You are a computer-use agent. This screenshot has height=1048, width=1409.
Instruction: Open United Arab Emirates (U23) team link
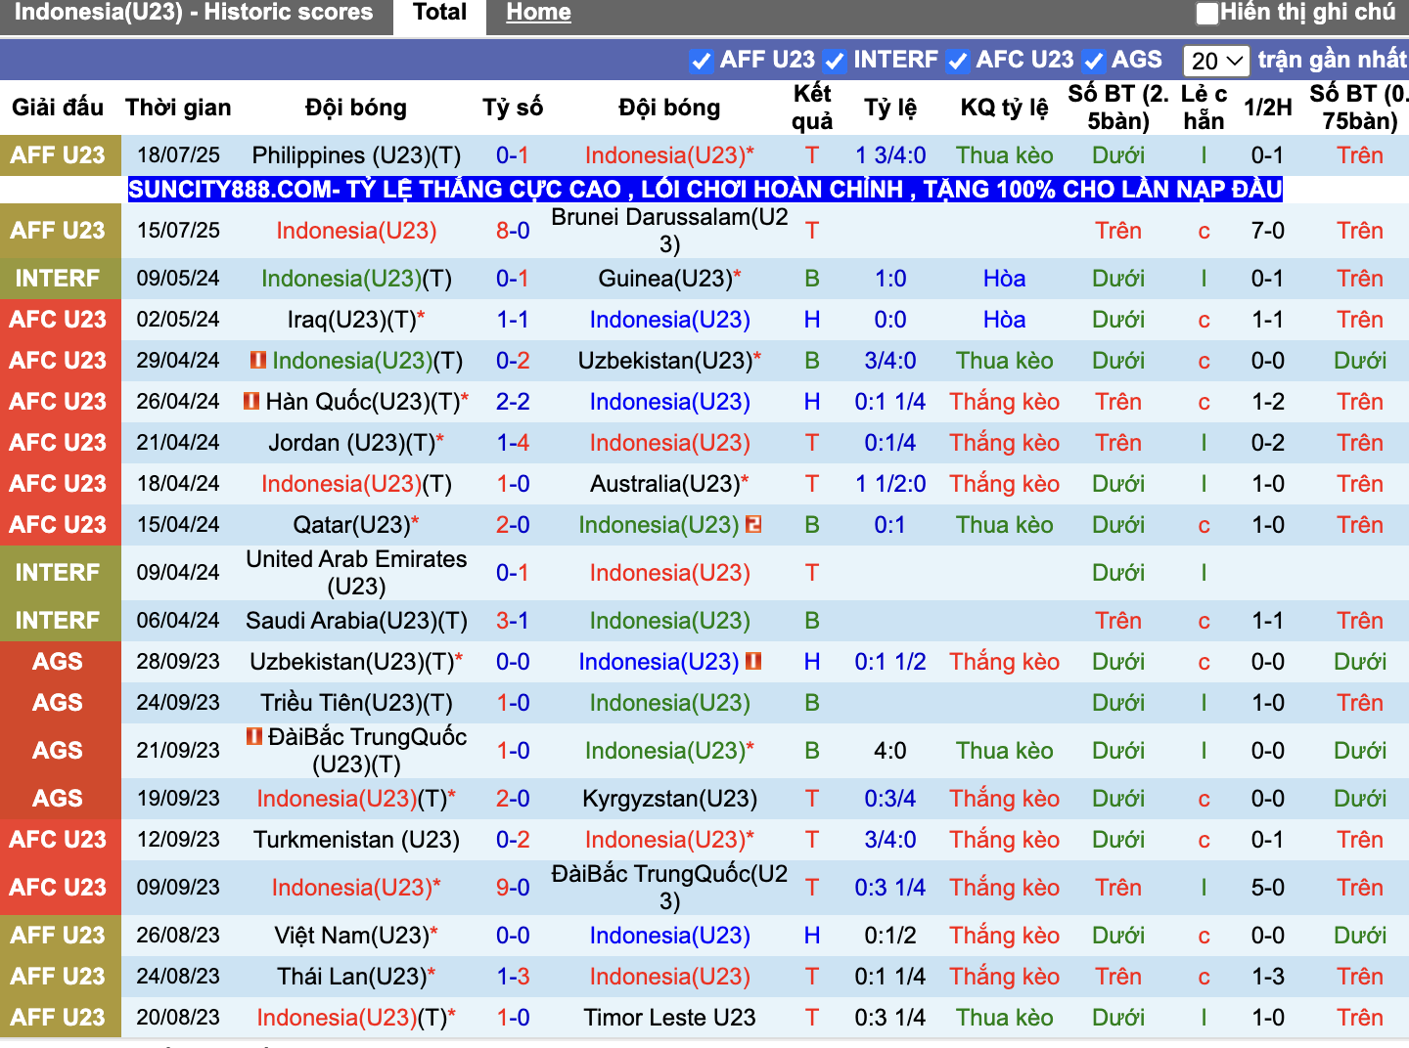pyautogui.click(x=356, y=573)
